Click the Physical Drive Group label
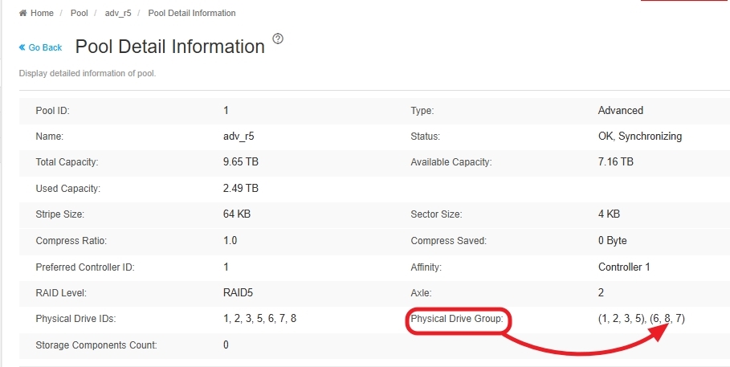Image resolution: width=730 pixels, height=367 pixels. [x=456, y=319]
